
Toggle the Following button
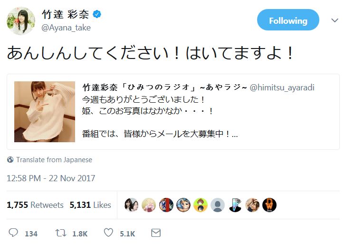pyautogui.click(x=288, y=20)
